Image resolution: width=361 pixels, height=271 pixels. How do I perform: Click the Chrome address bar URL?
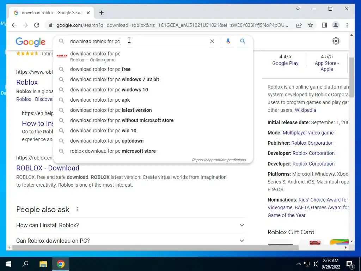click(172, 25)
